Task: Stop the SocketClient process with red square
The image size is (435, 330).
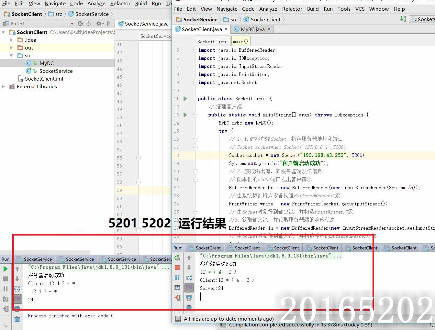Action: (177, 268)
